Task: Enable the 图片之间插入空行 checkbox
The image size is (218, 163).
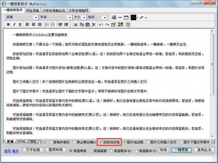Action: (x=148, y=142)
